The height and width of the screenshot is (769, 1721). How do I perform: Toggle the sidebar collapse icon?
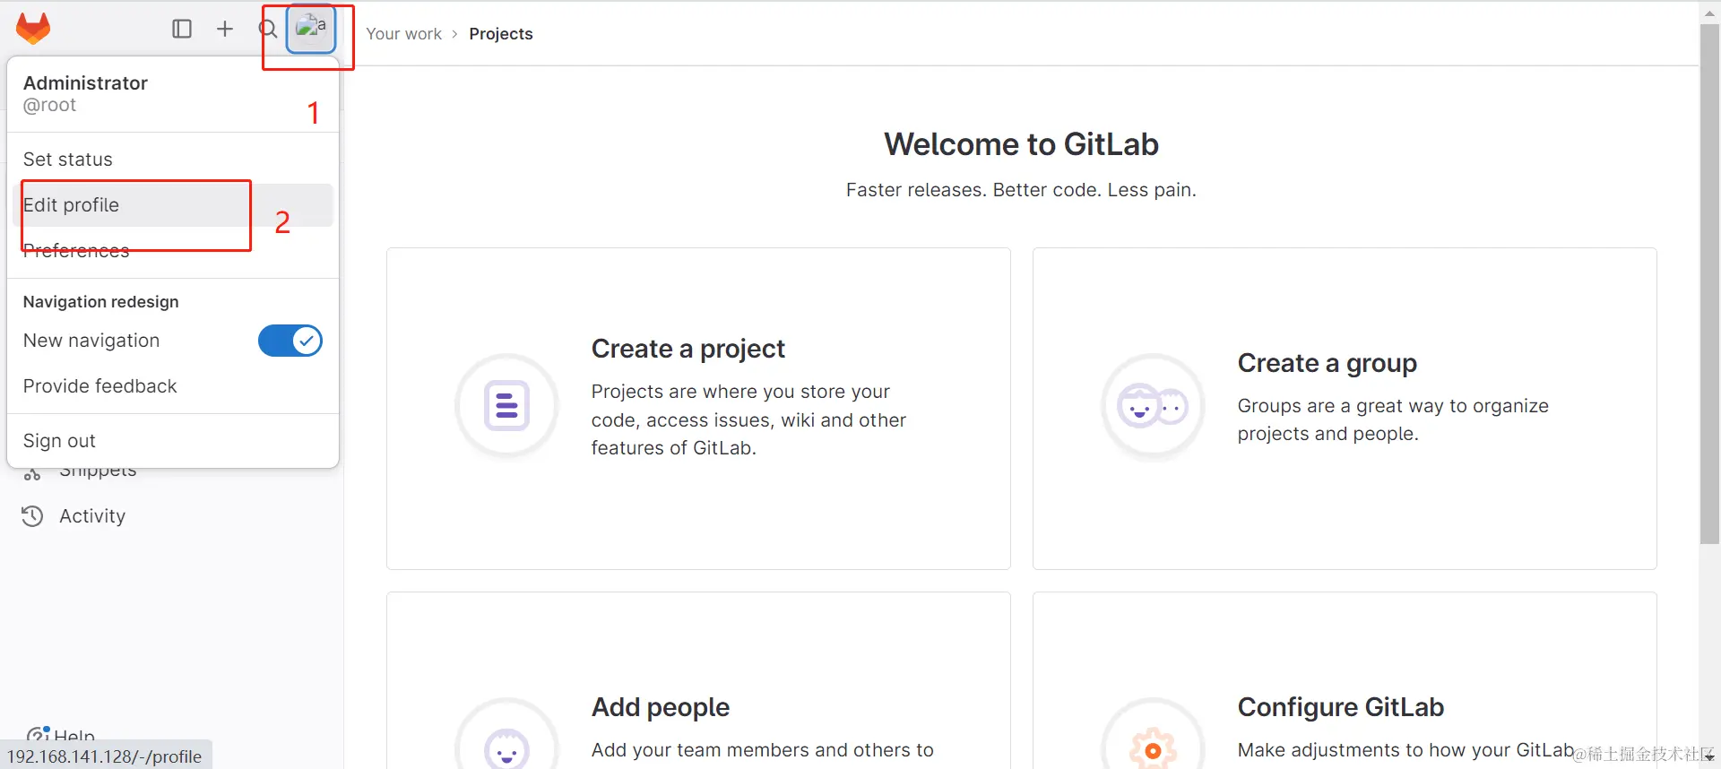182,29
